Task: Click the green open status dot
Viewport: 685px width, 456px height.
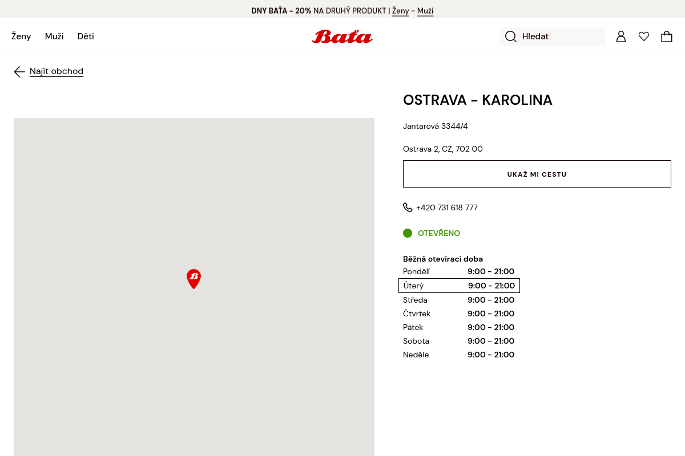Action: pos(408,233)
